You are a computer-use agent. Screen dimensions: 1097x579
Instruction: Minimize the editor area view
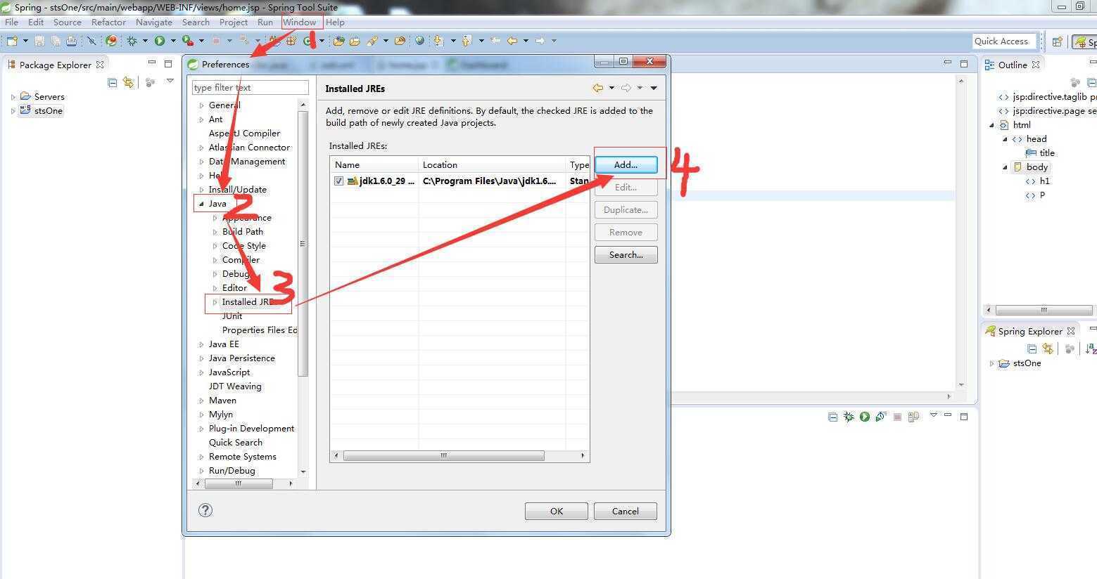pyautogui.click(x=947, y=63)
